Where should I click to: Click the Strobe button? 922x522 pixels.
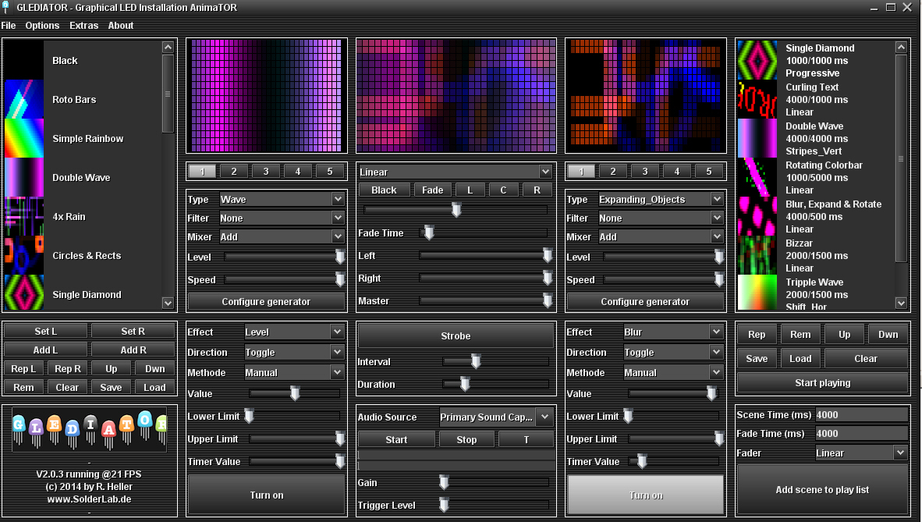pyautogui.click(x=456, y=336)
